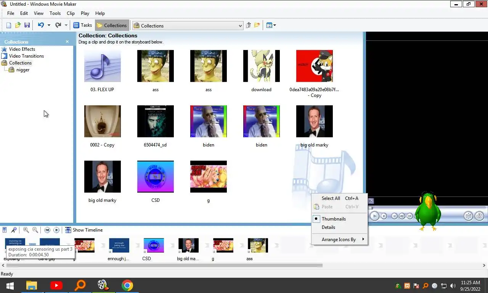The width and height of the screenshot is (488, 293).
Task: Save the project with the floppy icon
Action: 27,26
